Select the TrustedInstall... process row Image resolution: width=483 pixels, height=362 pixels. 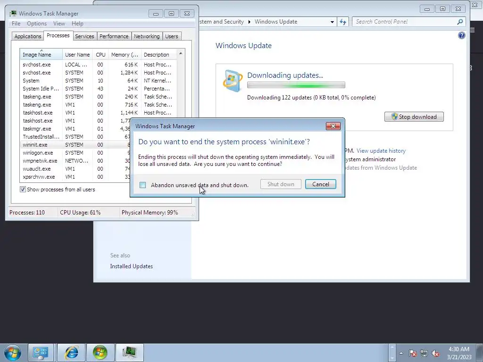pos(75,137)
